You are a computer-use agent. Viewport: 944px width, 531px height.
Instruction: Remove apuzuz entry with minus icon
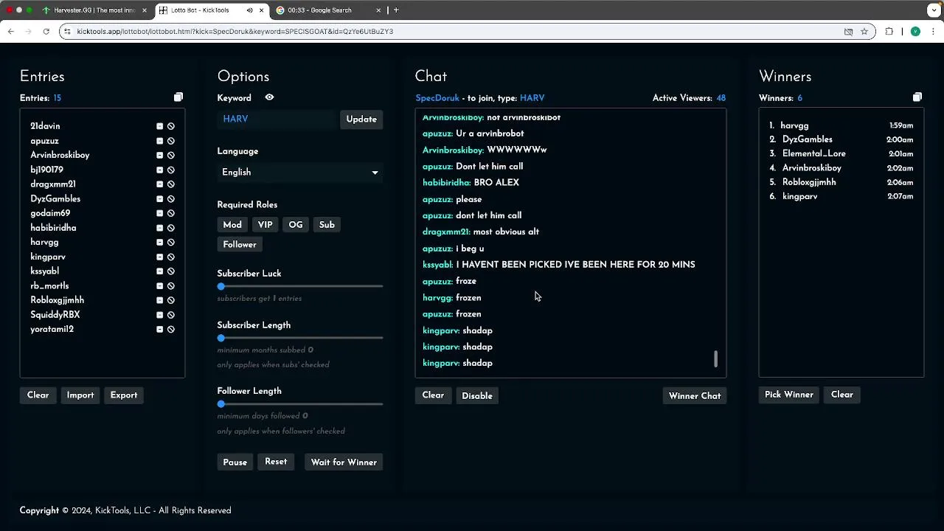coord(159,141)
